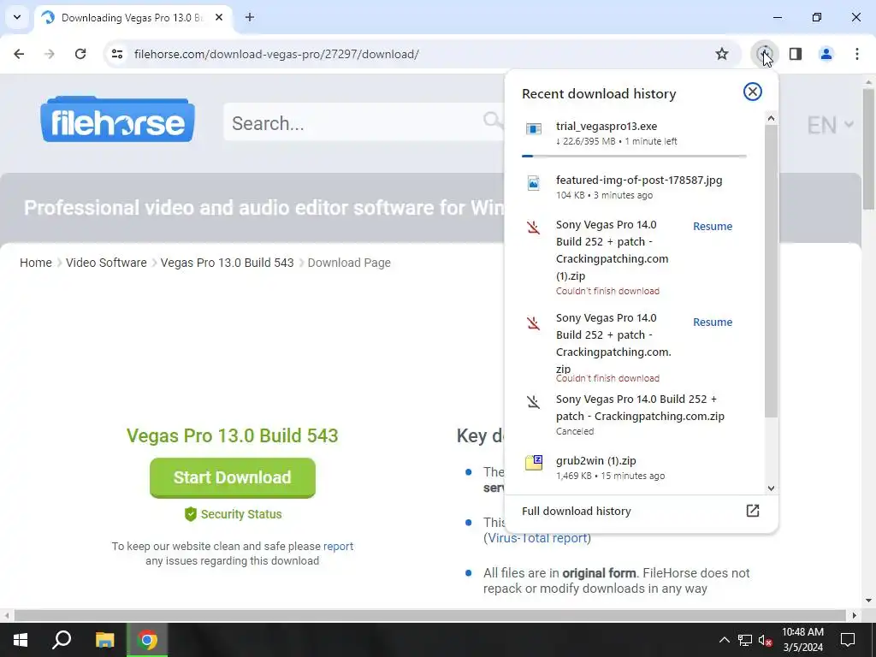This screenshot has width=876, height=657.
Task: Open the Chrome profile menu
Action: click(826, 54)
